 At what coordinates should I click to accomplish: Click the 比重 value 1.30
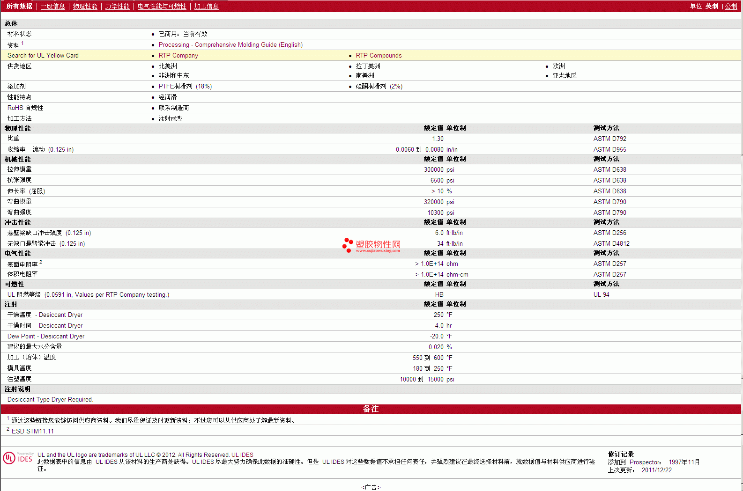438,139
